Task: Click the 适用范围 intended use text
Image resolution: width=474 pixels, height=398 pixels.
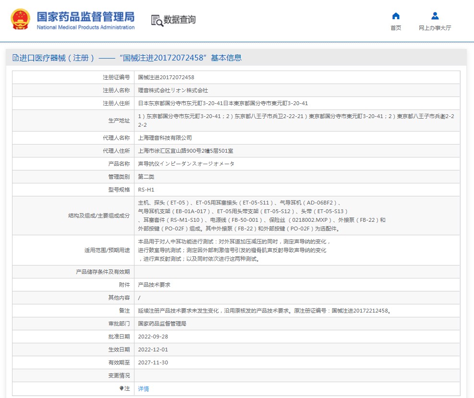Action: click(234, 250)
